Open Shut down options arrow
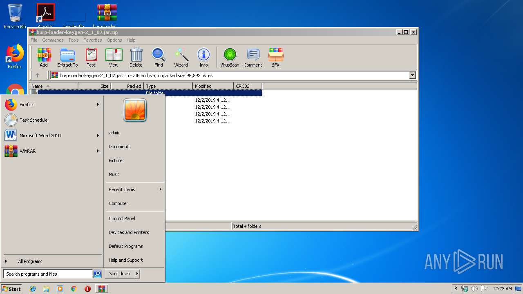 tap(137, 274)
